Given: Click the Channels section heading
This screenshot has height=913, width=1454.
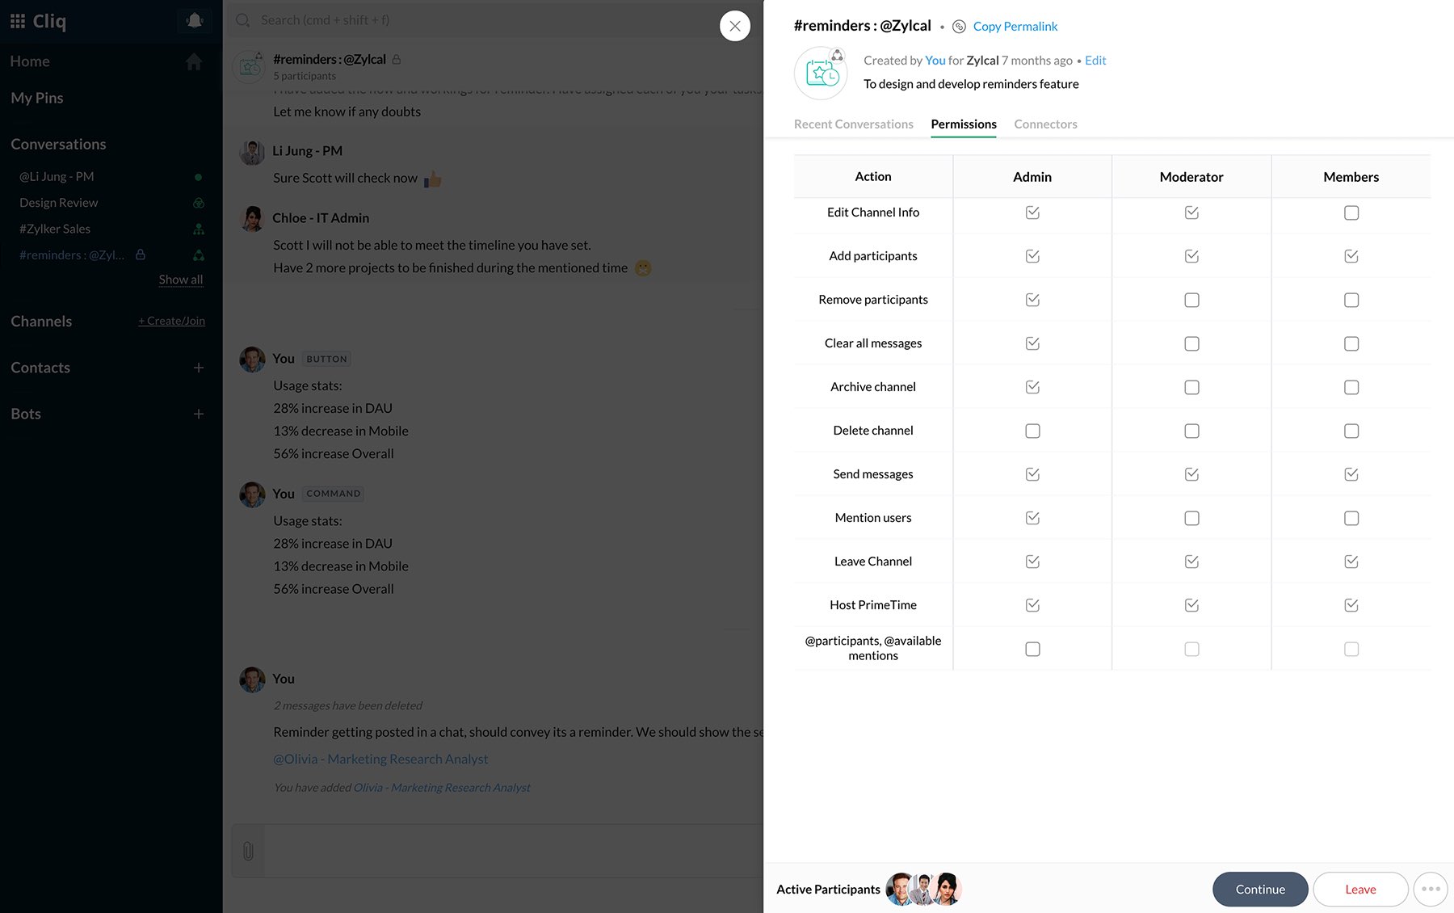Looking at the screenshot, I should pyautogui.click(x=41, y=322).
